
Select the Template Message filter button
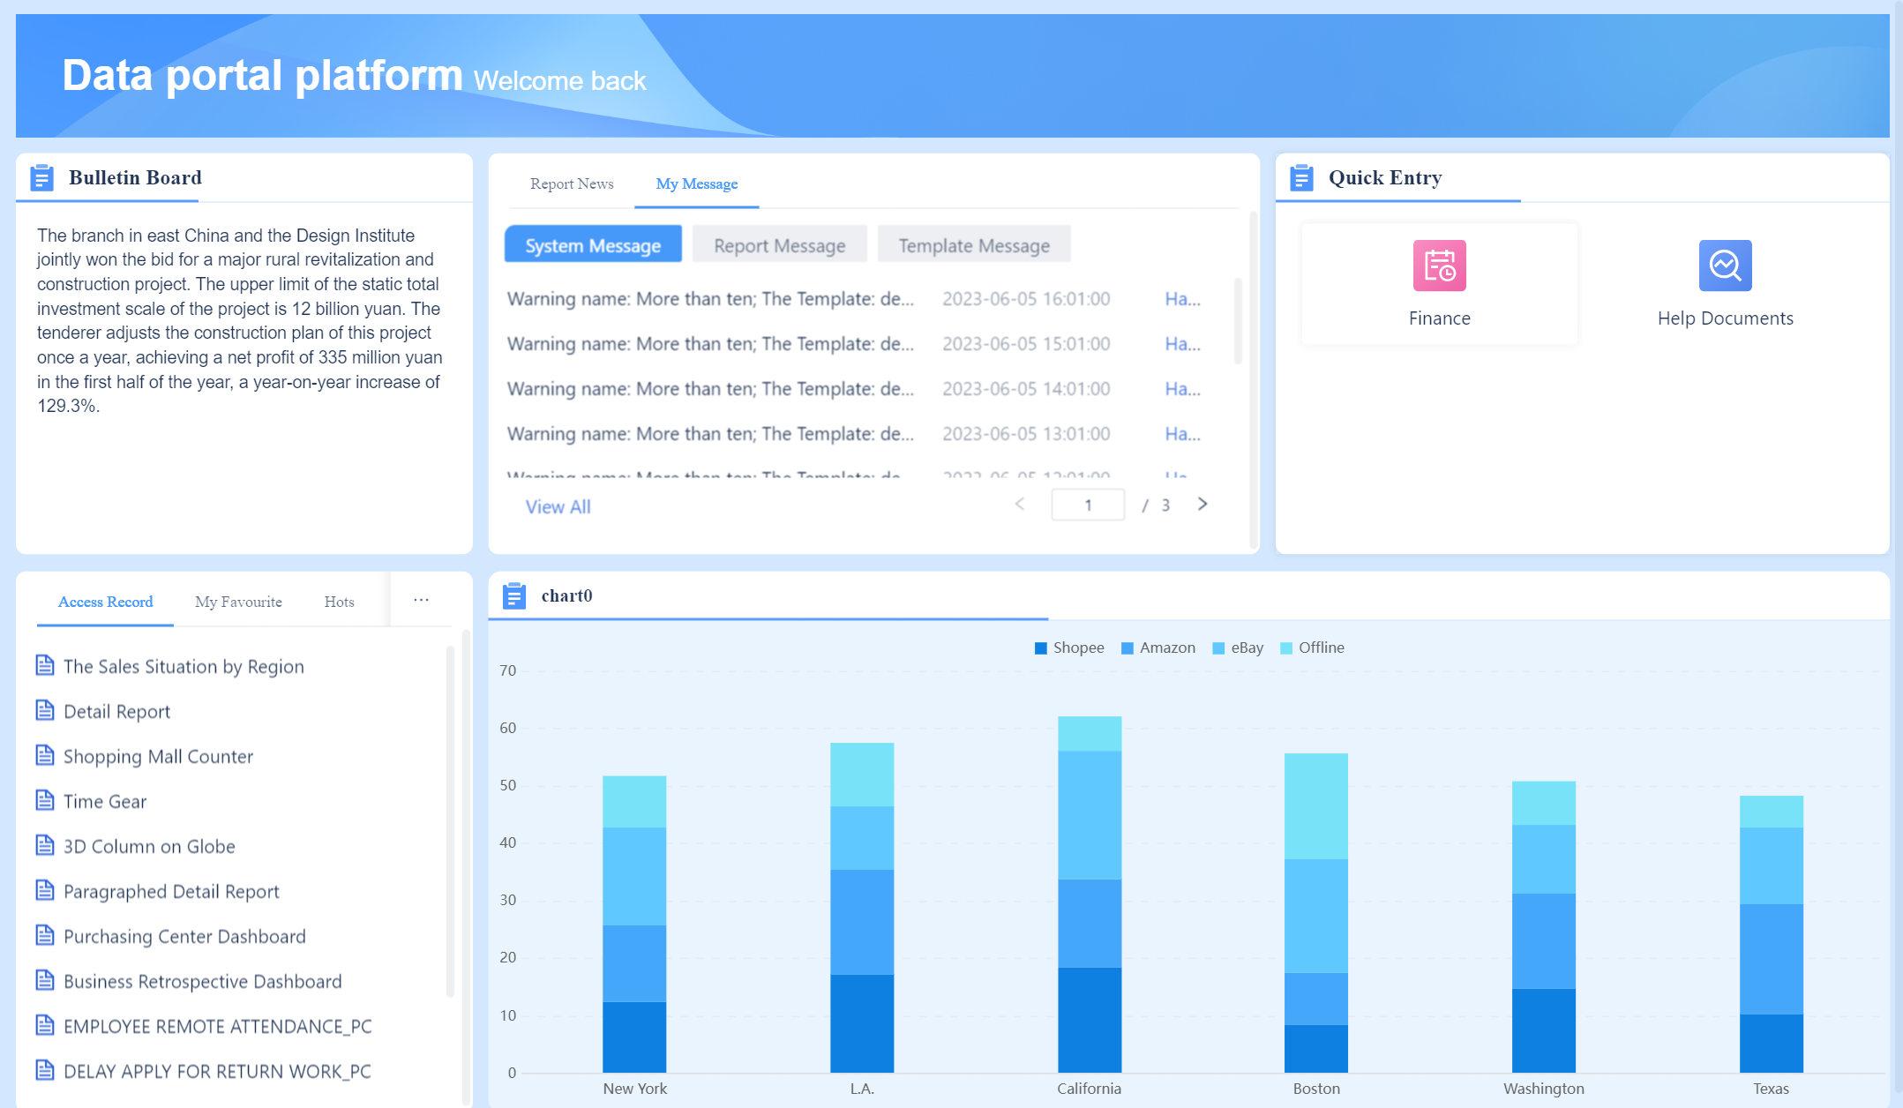(x=973, y=244)
